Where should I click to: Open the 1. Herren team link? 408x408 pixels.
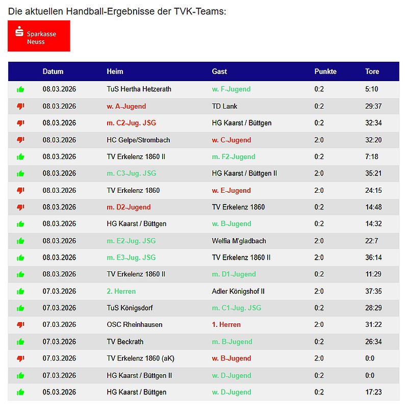[x=226, y=325]
